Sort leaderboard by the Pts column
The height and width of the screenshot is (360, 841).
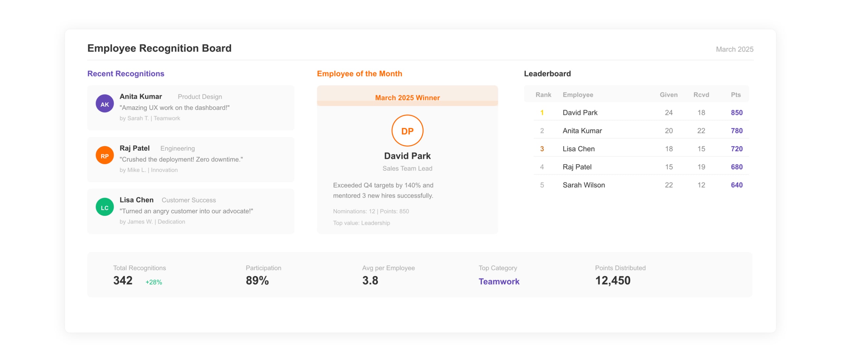click(x=737, y=95)
